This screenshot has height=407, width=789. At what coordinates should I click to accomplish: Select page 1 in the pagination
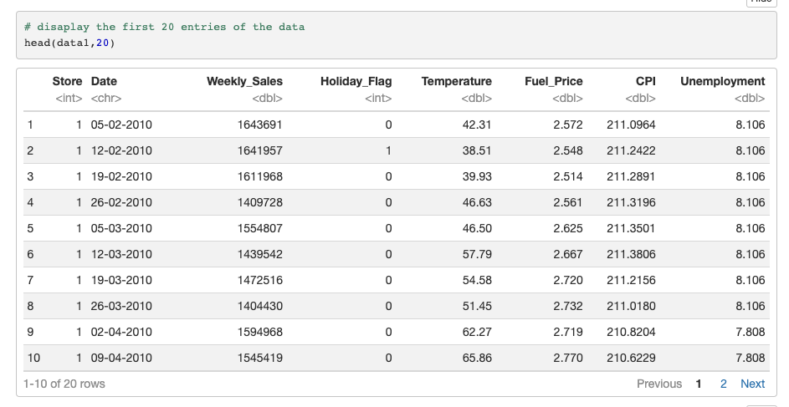698,384
